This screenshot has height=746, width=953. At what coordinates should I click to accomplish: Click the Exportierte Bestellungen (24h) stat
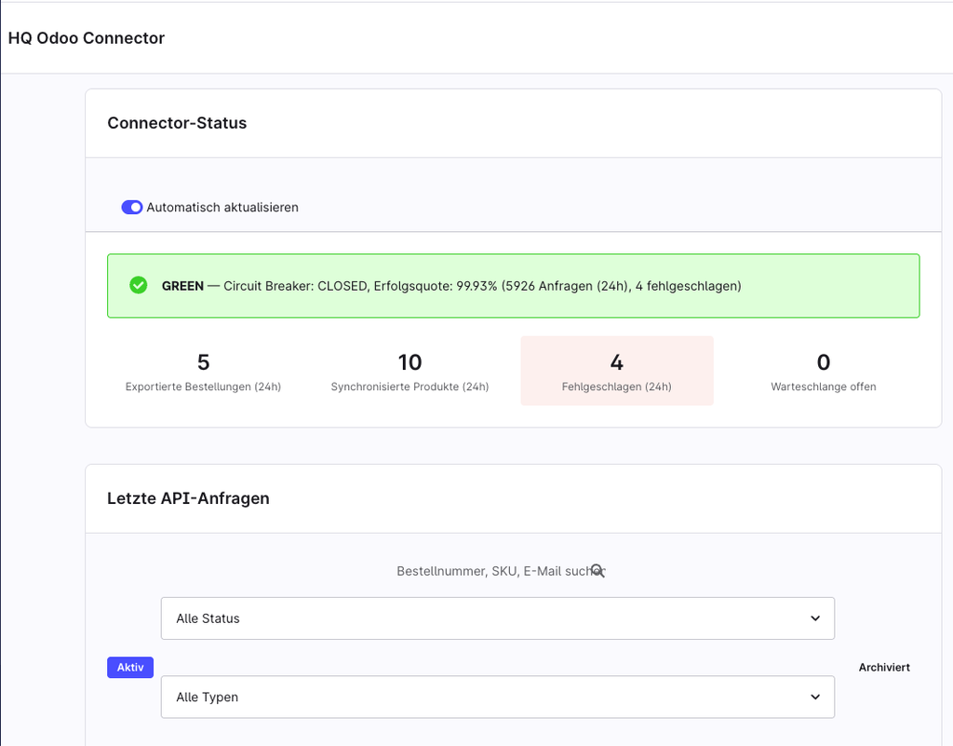[203, 371]
